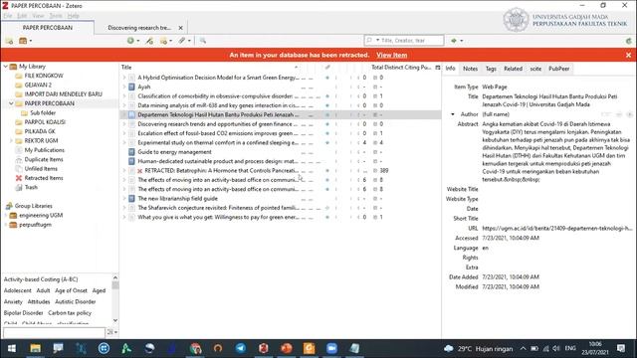The width and height of the screenshot is (637, 358).
Task: Close the Discovering research tre... tab
Action: pos(181,28)
